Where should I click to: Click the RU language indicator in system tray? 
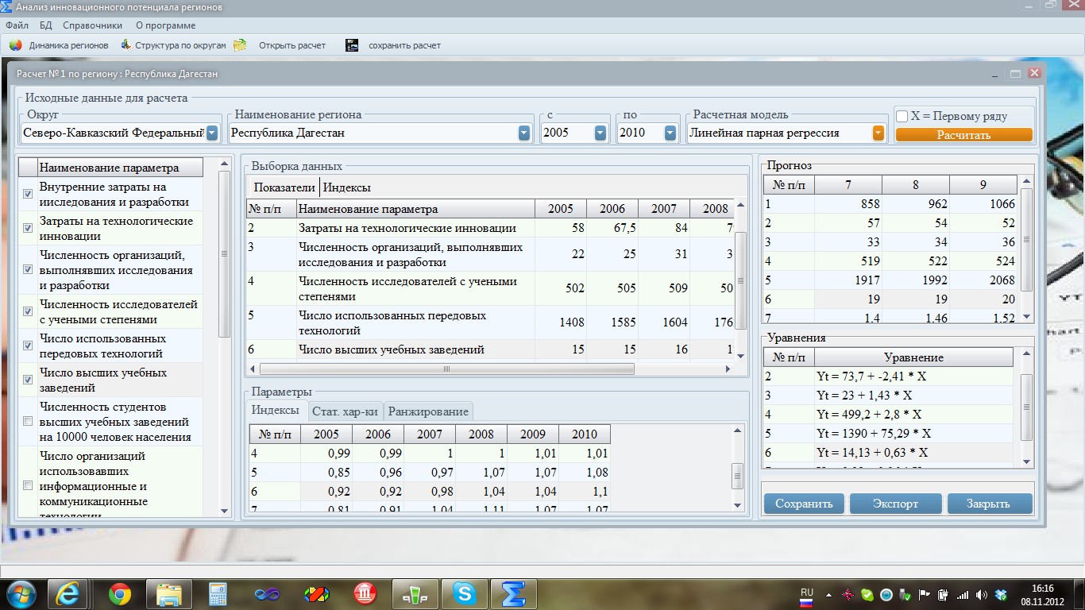tap(805, 592)
